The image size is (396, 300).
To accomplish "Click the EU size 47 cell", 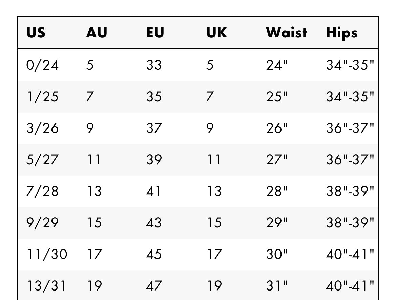I will 154,286.
